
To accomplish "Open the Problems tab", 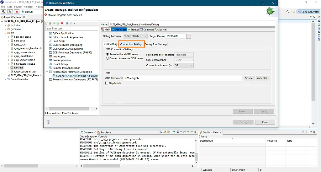I will (x=104, y=132).
